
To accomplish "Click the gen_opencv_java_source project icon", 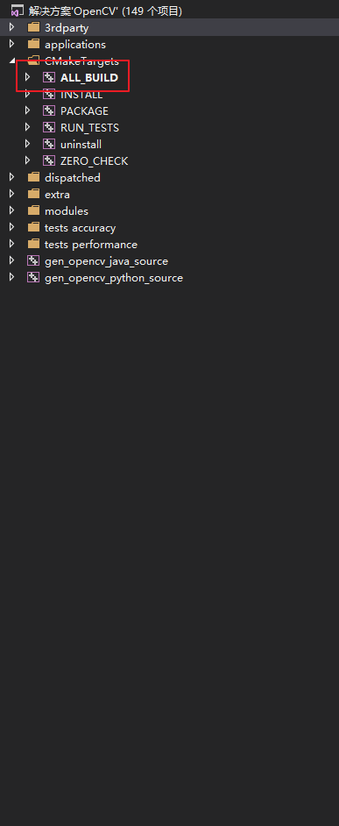I will pos(33,261).
